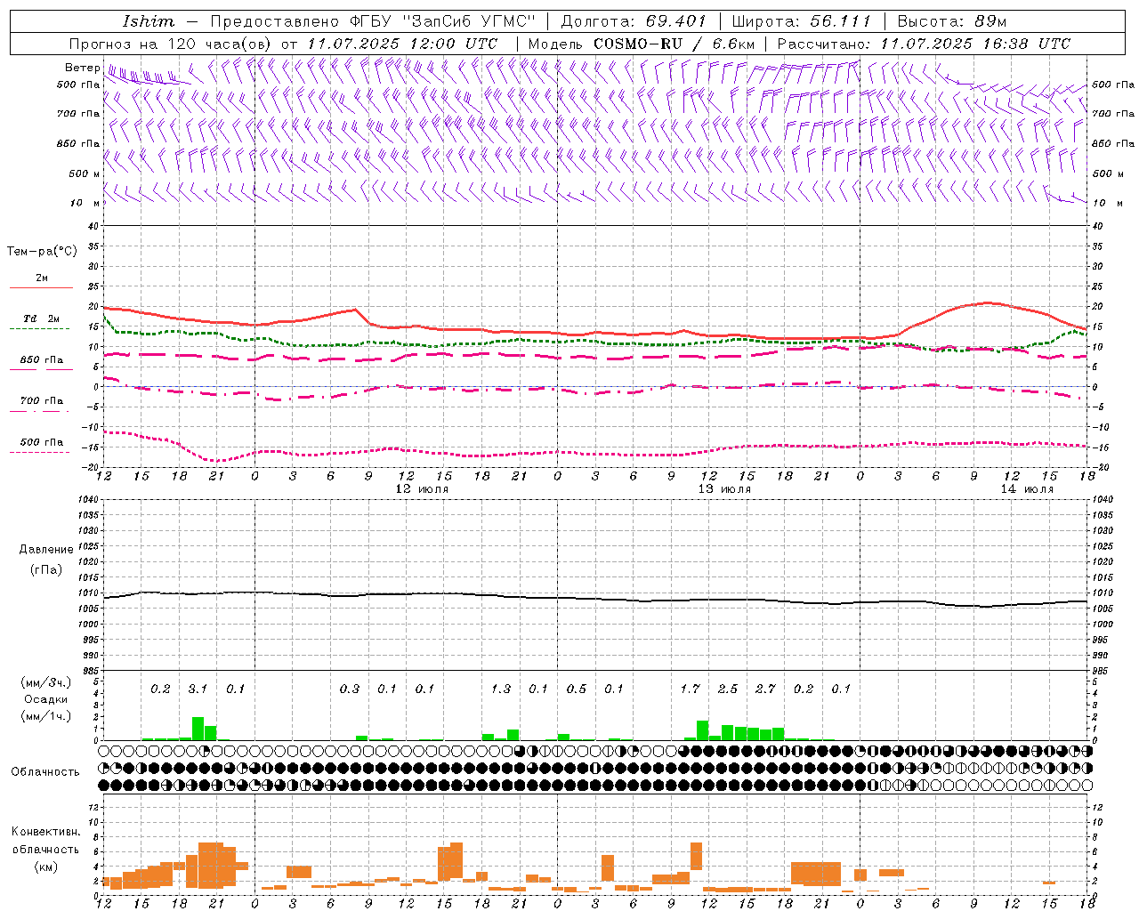Click the Td 2м legend label
The height and width of the screenshot is (911, 1139).
point(42,318)
